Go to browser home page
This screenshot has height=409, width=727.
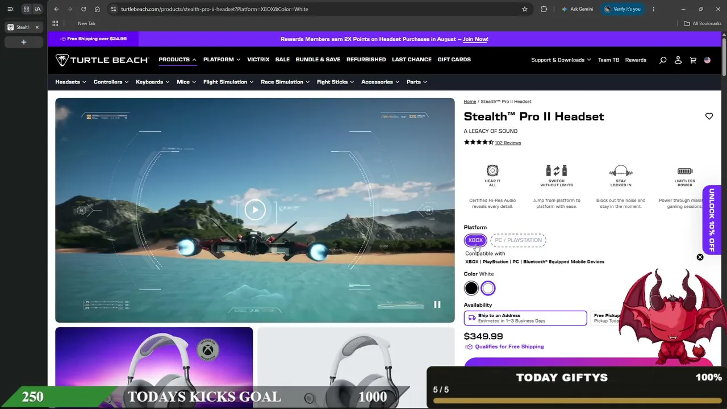tap(97, 9)
